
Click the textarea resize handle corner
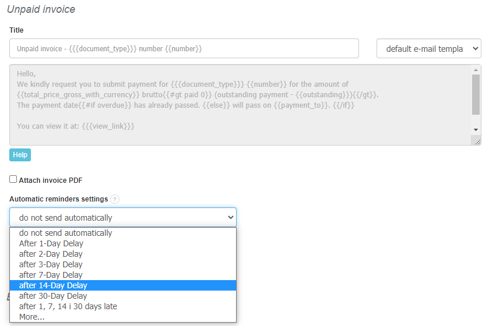pyautogui.click(x=477, y=141)
